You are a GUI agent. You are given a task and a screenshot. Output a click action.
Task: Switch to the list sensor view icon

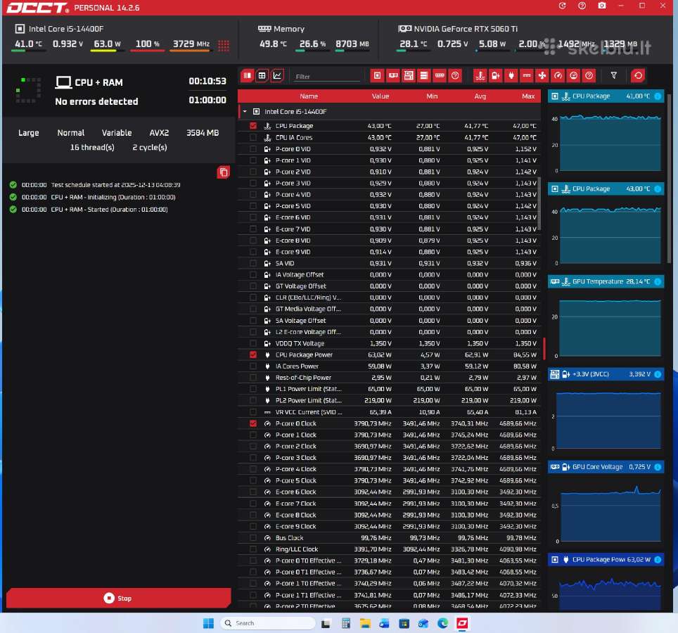[248, 76]
